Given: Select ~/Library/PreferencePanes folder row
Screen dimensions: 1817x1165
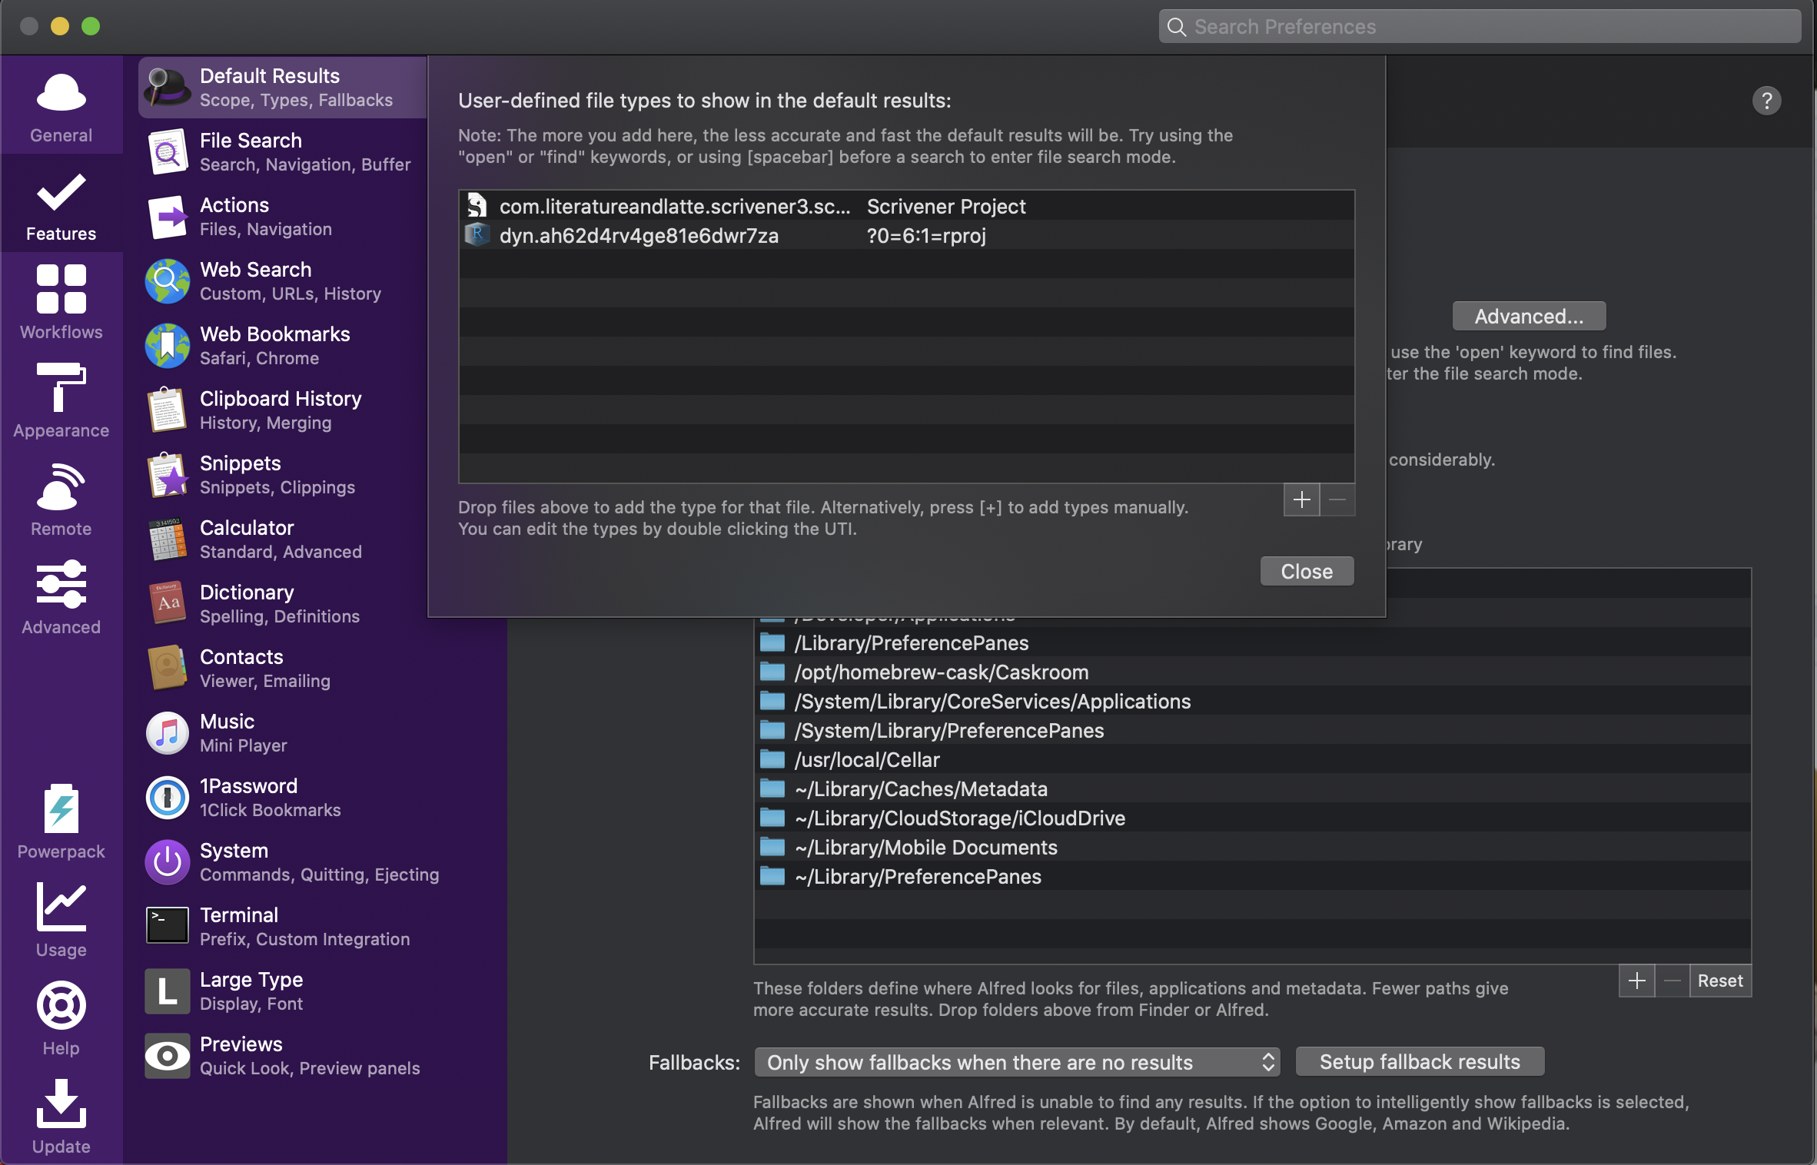Looking at the screenshot, I should click(1252, 876).
